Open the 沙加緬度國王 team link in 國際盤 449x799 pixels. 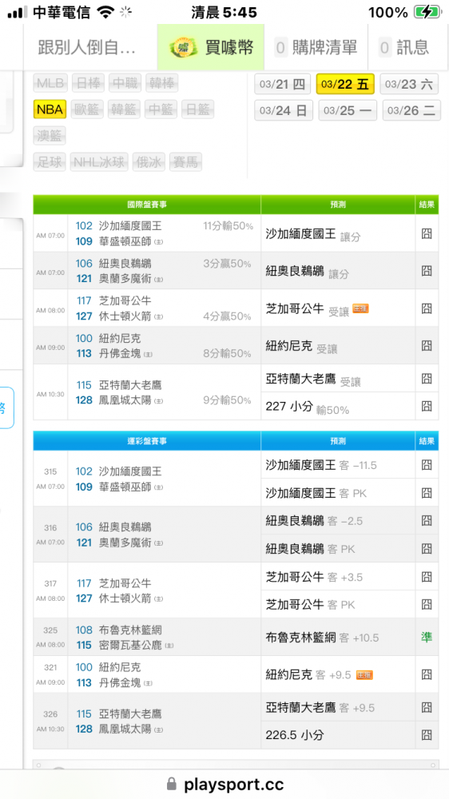coord(130,226)
